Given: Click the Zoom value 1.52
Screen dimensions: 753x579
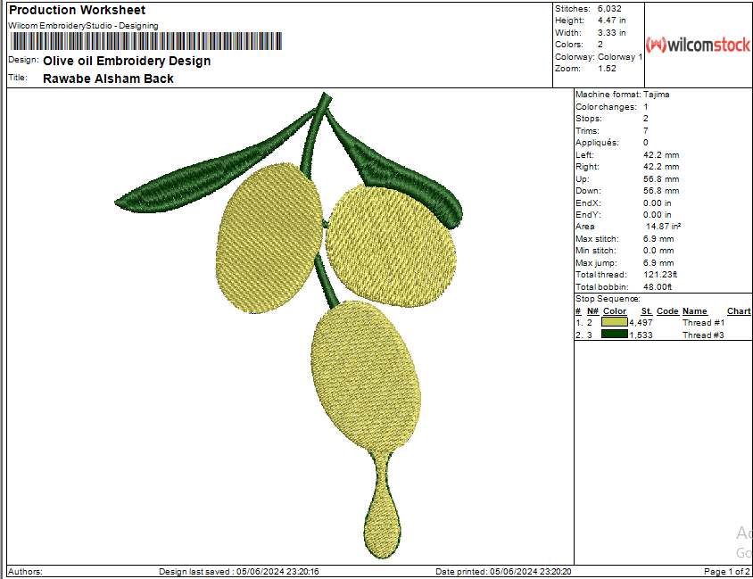Looking at the screenshot, I should click(607, 68).
